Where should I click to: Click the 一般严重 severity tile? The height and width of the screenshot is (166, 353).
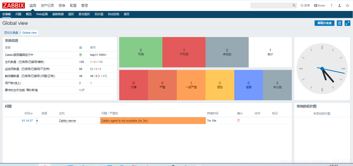(x=191, y=85)
